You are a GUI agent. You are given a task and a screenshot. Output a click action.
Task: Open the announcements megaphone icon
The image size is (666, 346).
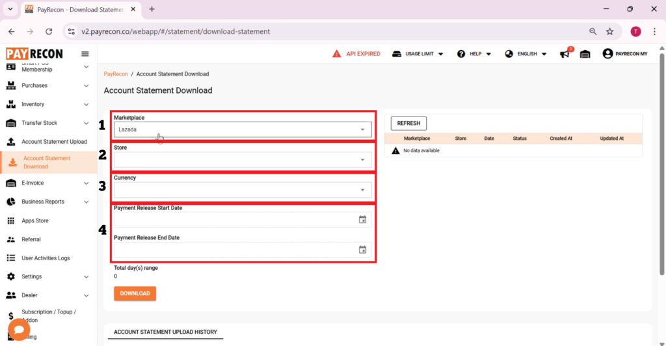coord(565,54)
